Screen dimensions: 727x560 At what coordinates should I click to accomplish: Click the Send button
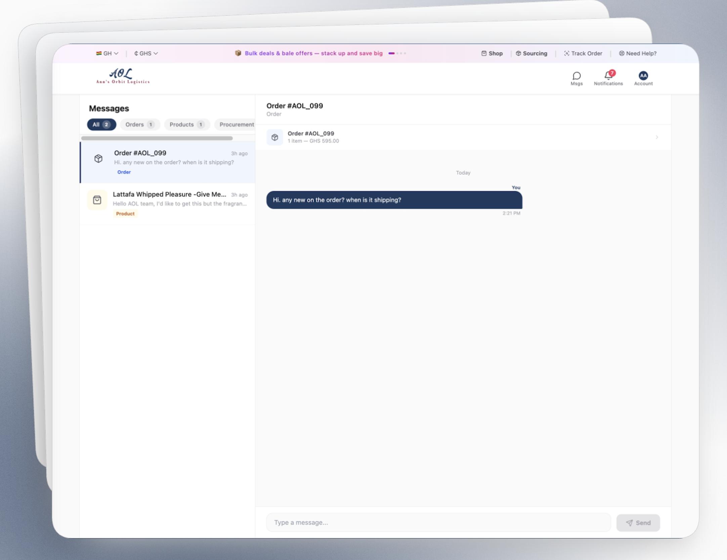[638, 523]
